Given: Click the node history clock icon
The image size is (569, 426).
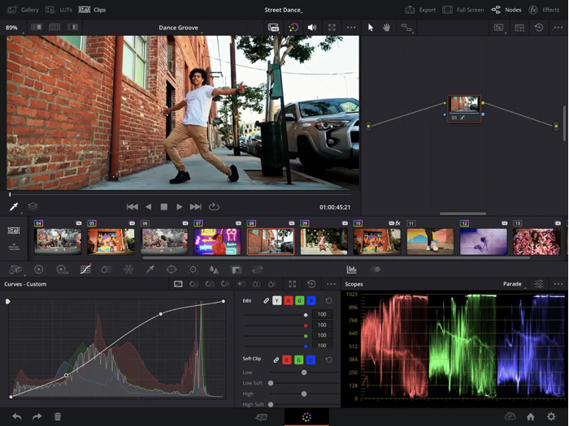Looking at the screenshot, I should (539, 28).
